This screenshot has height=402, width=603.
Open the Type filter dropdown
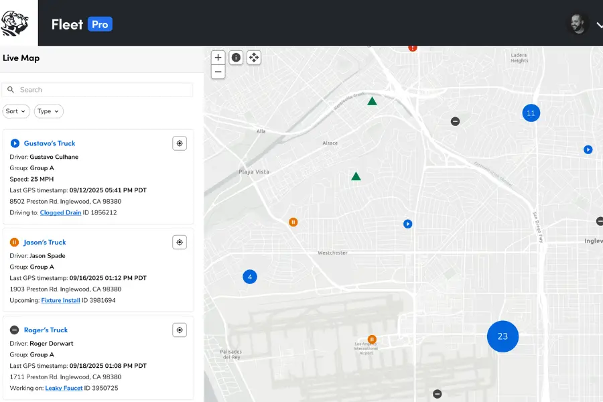(48, 111)
